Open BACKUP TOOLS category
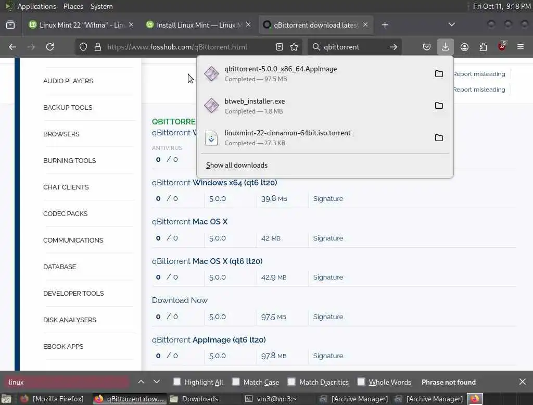This screenshot has width=533, height=405. tap(68, 107)
